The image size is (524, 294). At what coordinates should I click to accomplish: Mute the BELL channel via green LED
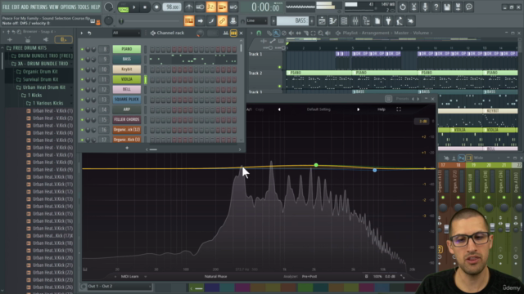coord(82,90)
